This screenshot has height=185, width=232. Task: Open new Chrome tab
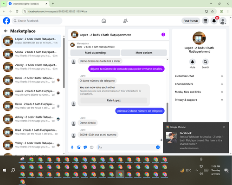coord(53,4)
